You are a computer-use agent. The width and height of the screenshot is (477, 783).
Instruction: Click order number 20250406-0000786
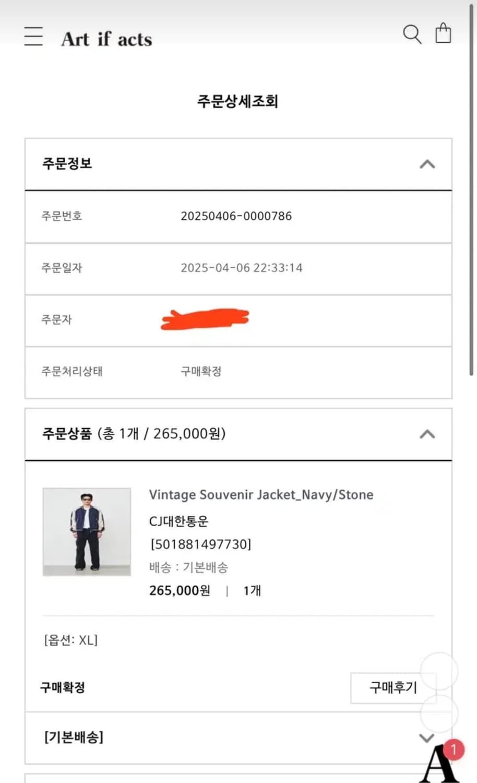click(x=236, y=216)
